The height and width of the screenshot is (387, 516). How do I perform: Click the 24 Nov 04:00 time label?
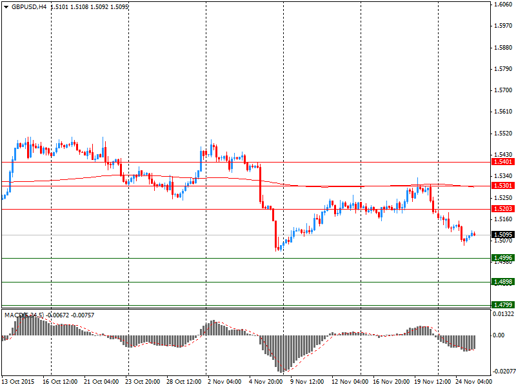coord(473,382)
